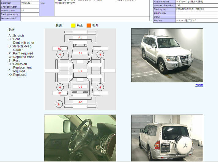Viewport: 218px width, 162px height.
Task: Open the front view car photo
Action: point(167,55)
